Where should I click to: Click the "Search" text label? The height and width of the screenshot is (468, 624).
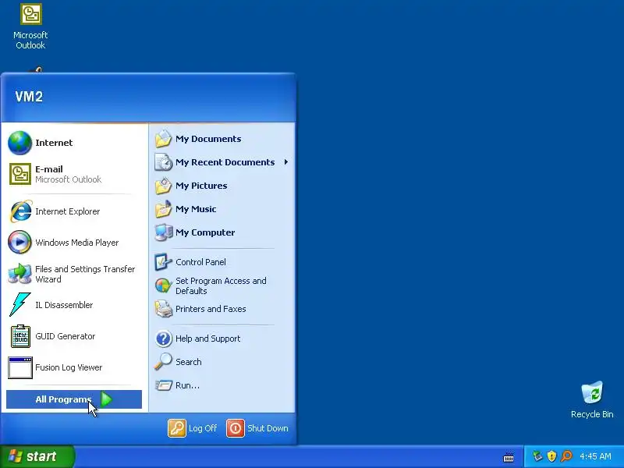tap(188, 362)
